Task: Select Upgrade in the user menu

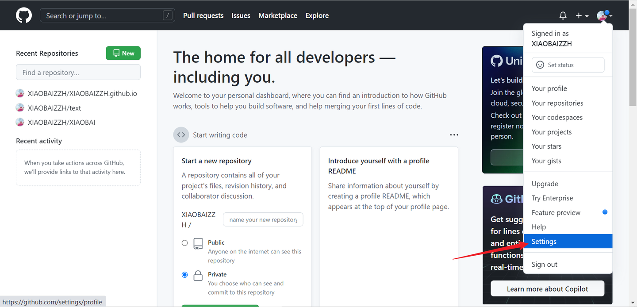Action: [568, 184]
